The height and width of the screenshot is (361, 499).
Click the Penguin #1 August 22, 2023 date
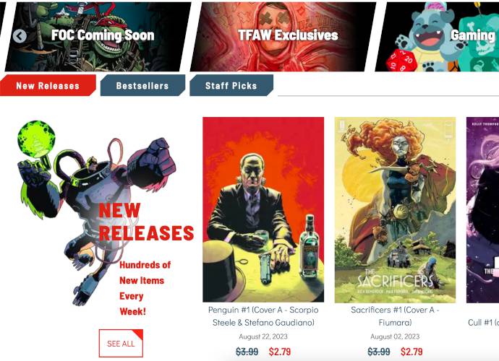[x=263, y=336]
